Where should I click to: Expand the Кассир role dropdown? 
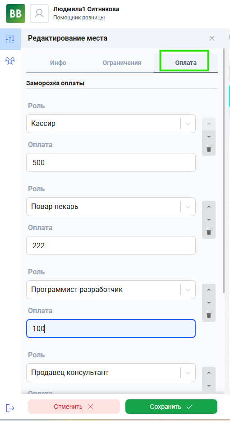[188, 124]
